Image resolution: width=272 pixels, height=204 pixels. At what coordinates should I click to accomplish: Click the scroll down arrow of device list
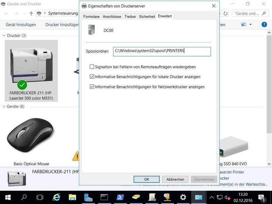tap(269, 164)
